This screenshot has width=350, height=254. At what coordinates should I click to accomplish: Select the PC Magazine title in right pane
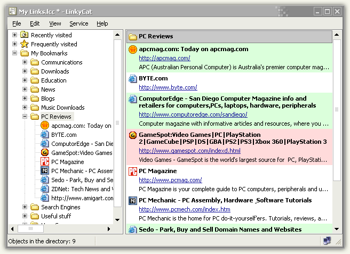pos(157,171)
